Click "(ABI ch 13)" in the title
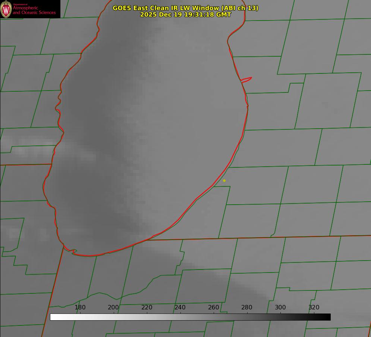This screenshot has width=371, height=337. point(240,8)
